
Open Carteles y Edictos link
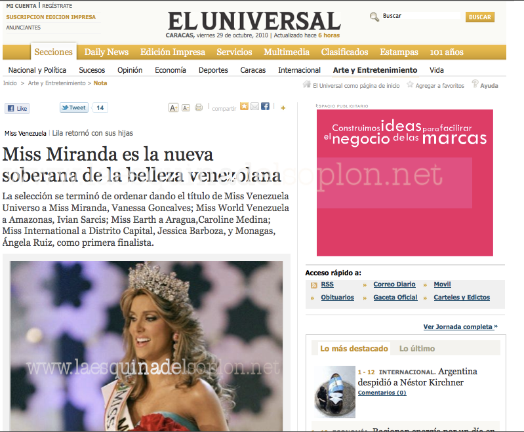[462, 298]
